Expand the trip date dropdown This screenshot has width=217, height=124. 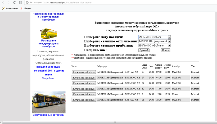(169, 37)
